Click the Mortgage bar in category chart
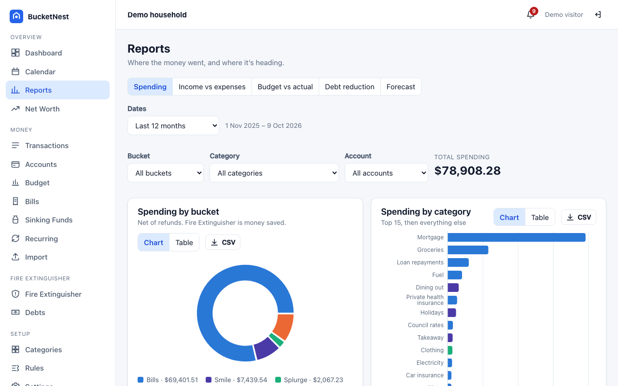This screenshot has width=618, height=386. (x=517, y=237)
